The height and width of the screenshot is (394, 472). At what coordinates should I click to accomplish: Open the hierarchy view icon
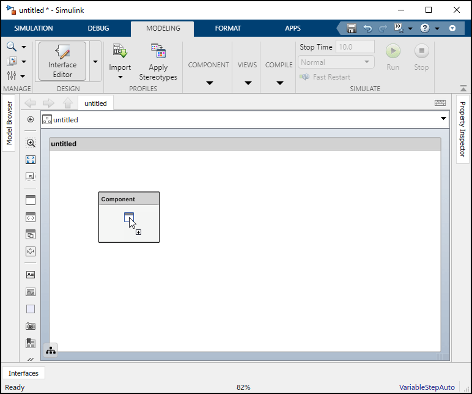tap(51, 351)
